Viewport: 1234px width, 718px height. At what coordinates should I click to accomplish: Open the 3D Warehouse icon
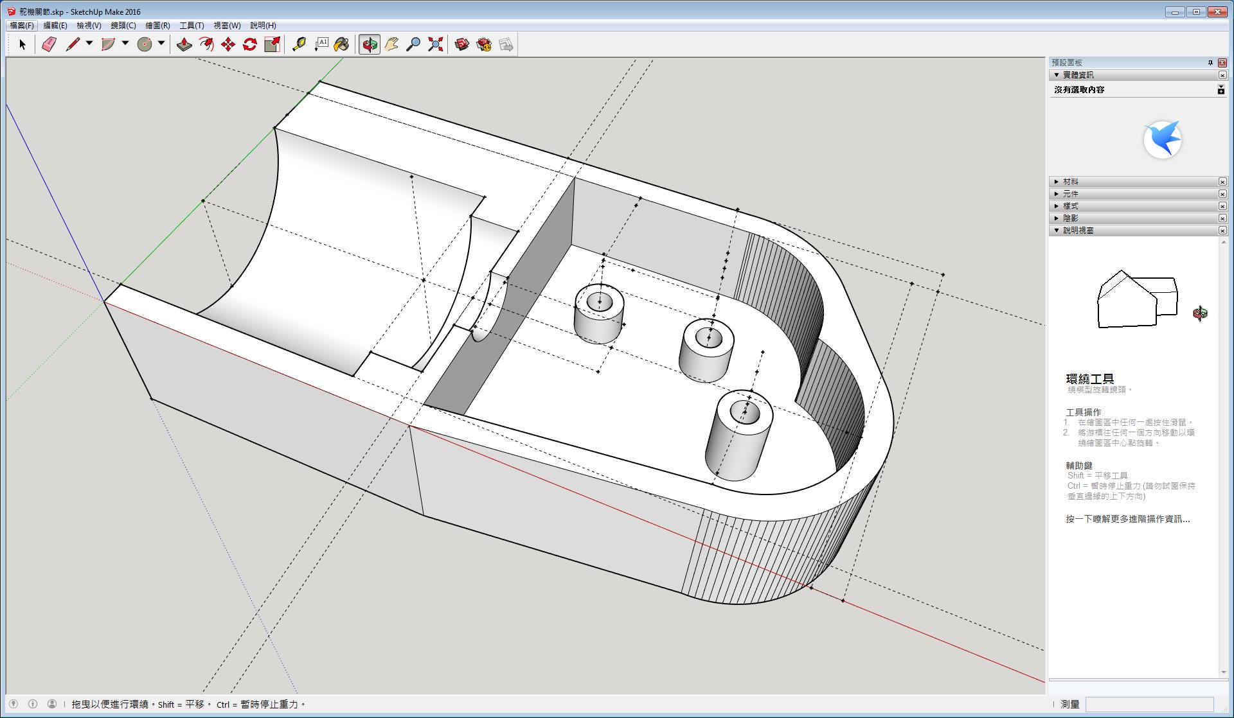click(x=462, y=44)
